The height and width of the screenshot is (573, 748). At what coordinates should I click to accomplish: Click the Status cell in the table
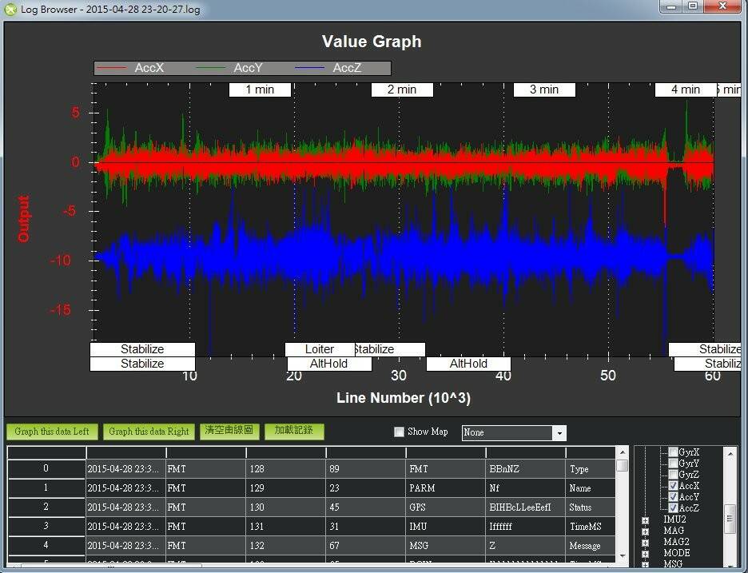pyautogui.click(x=591, y=507)
